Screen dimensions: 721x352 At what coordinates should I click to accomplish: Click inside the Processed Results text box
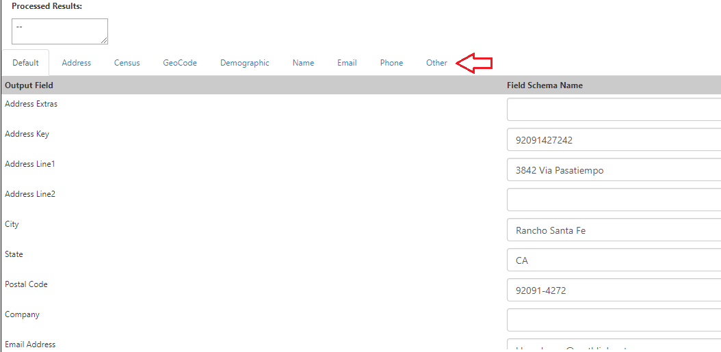59,31
